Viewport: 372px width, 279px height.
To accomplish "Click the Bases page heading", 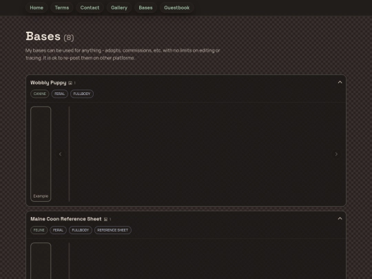I will coord(43,37).
